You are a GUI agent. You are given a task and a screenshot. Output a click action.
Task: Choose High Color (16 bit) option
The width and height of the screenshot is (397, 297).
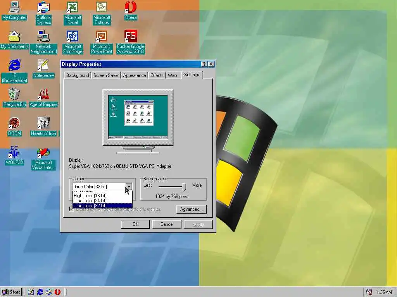[x=102, y=195]
